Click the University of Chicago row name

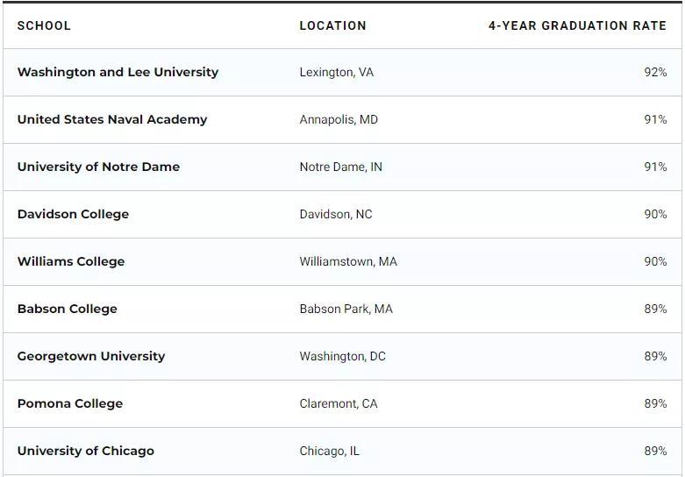85,451
